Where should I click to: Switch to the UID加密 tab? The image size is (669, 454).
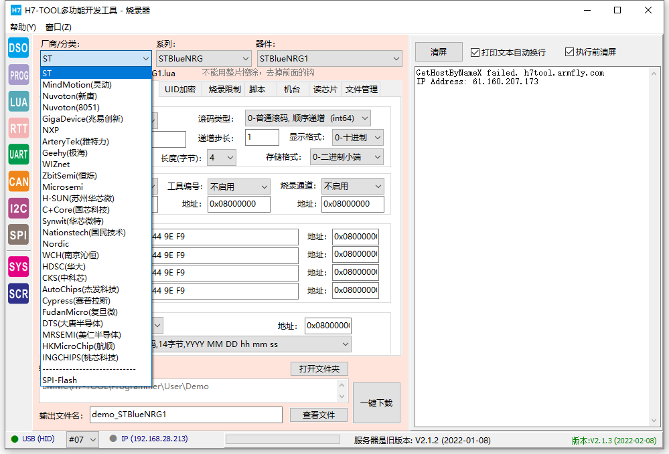[180, 90]
